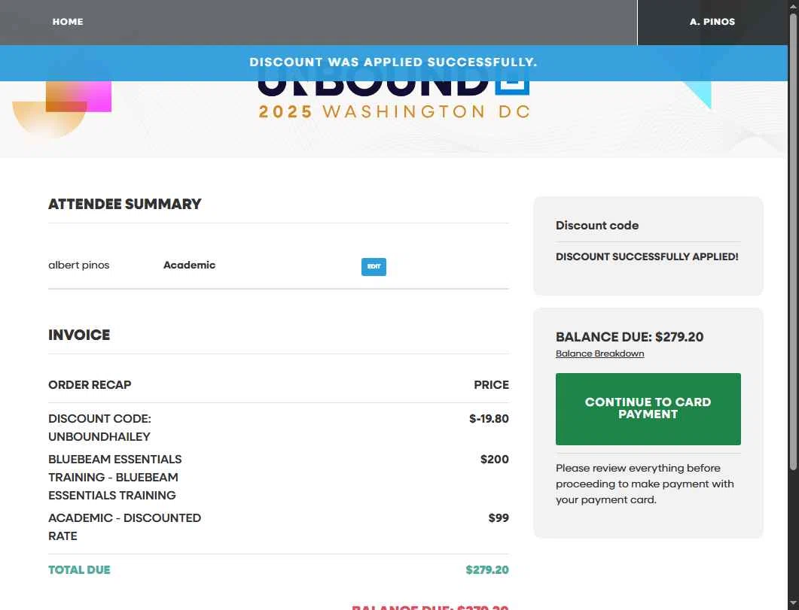Click the 'TOTAL DUE' label

pyautogui.click(x=79, y=570)
